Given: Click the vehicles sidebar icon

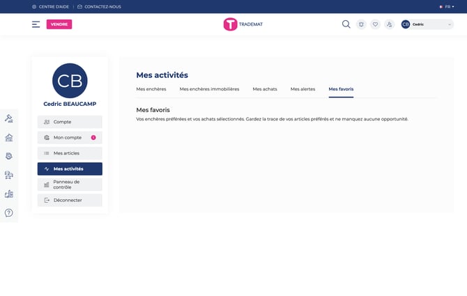Looking at the screenshot, I should click(x=9, y=175).
